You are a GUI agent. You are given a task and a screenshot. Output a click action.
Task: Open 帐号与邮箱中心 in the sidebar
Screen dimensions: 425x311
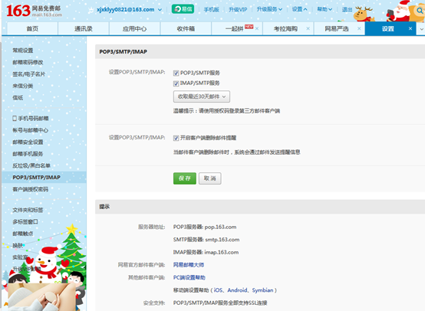click(31, 130)
